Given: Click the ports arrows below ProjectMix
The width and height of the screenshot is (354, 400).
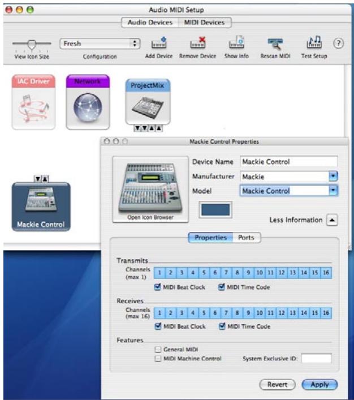Looking at the screenshot, I should pyautogui.click(x=148, y=128).
